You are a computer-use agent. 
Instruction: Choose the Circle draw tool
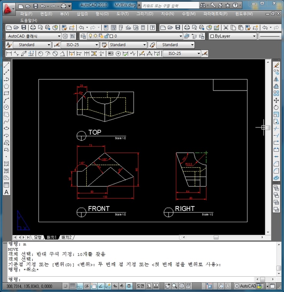click(7, 107)
